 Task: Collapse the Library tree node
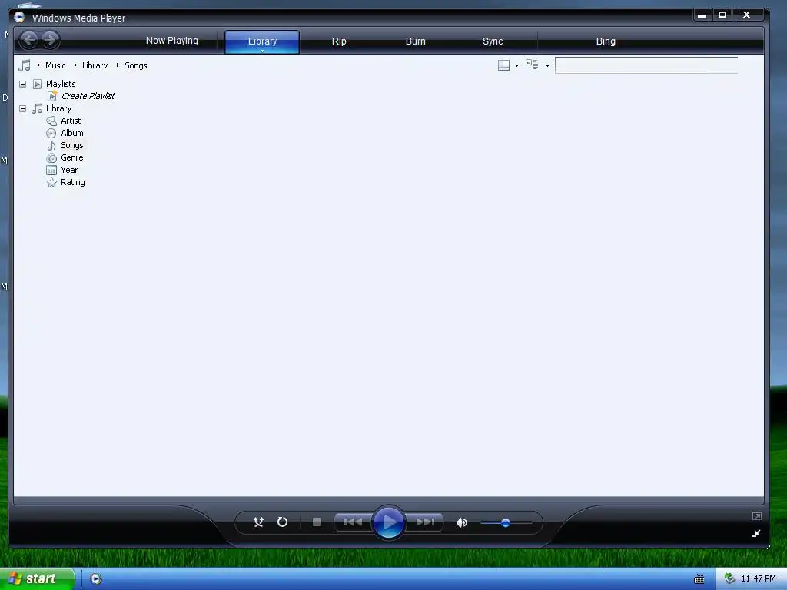point(22,108)
